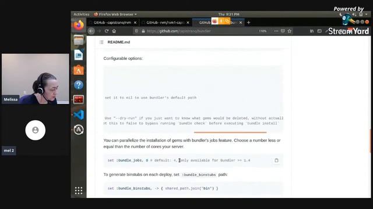Image resolution: width=373 pixels, height=209 pixels.
Task: Open a new Firefox tab
Action: [249, 23]
